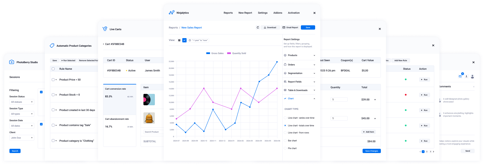Viewport: 484px width, 165px height.
Task: Open the user profile icon in PhotoBerry
Action: click(x=473, y=77)
